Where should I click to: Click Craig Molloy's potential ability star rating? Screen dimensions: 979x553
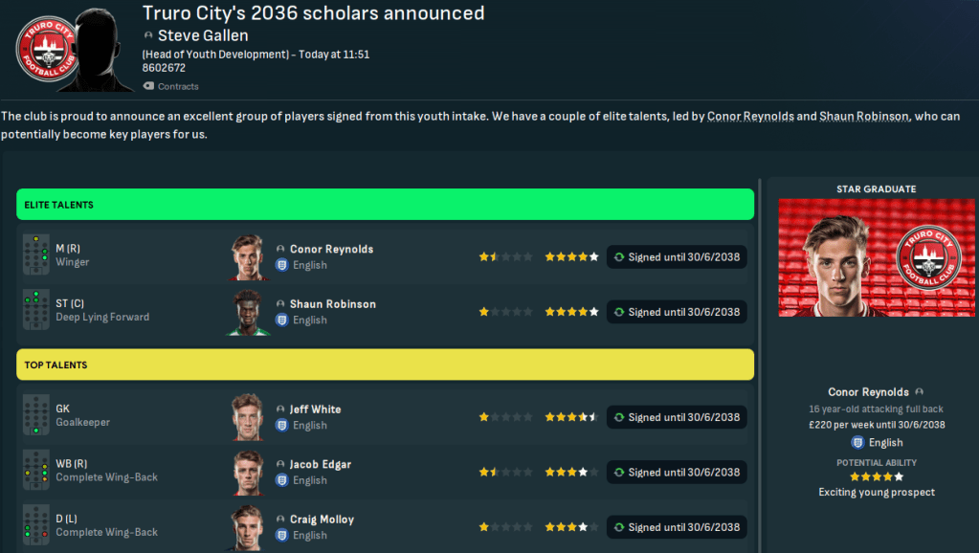tap(571, 527)
